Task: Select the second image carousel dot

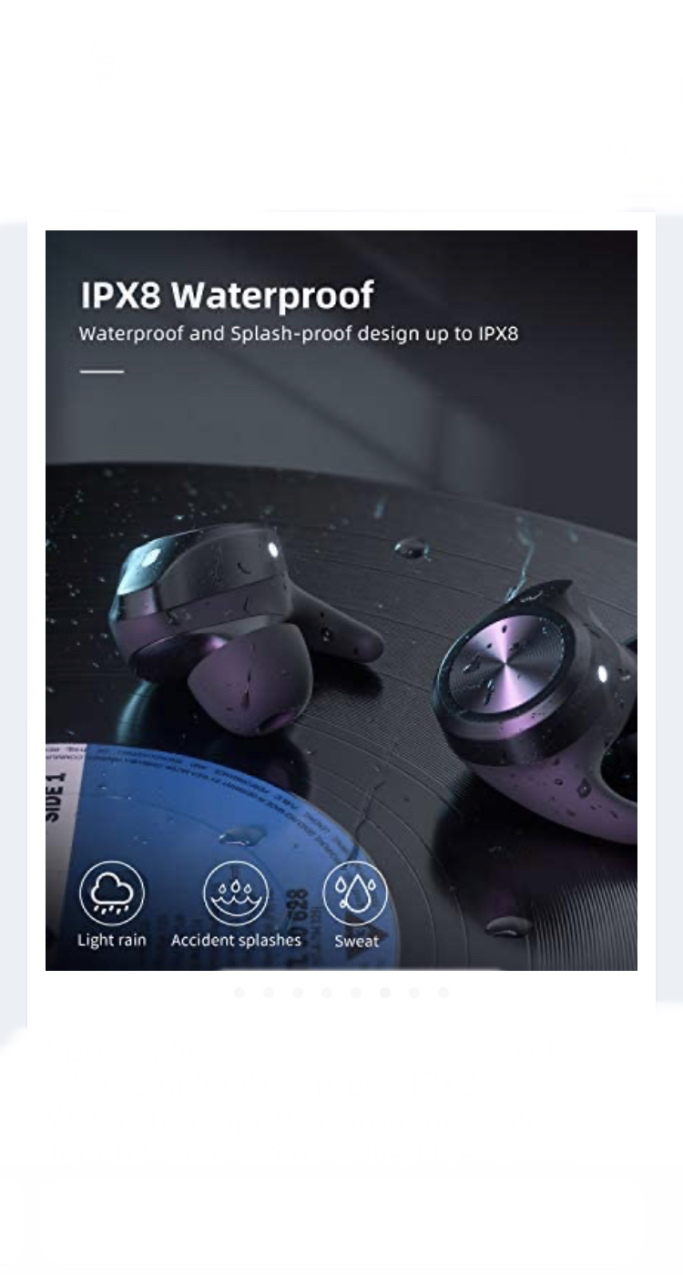Action: [269, 993]
